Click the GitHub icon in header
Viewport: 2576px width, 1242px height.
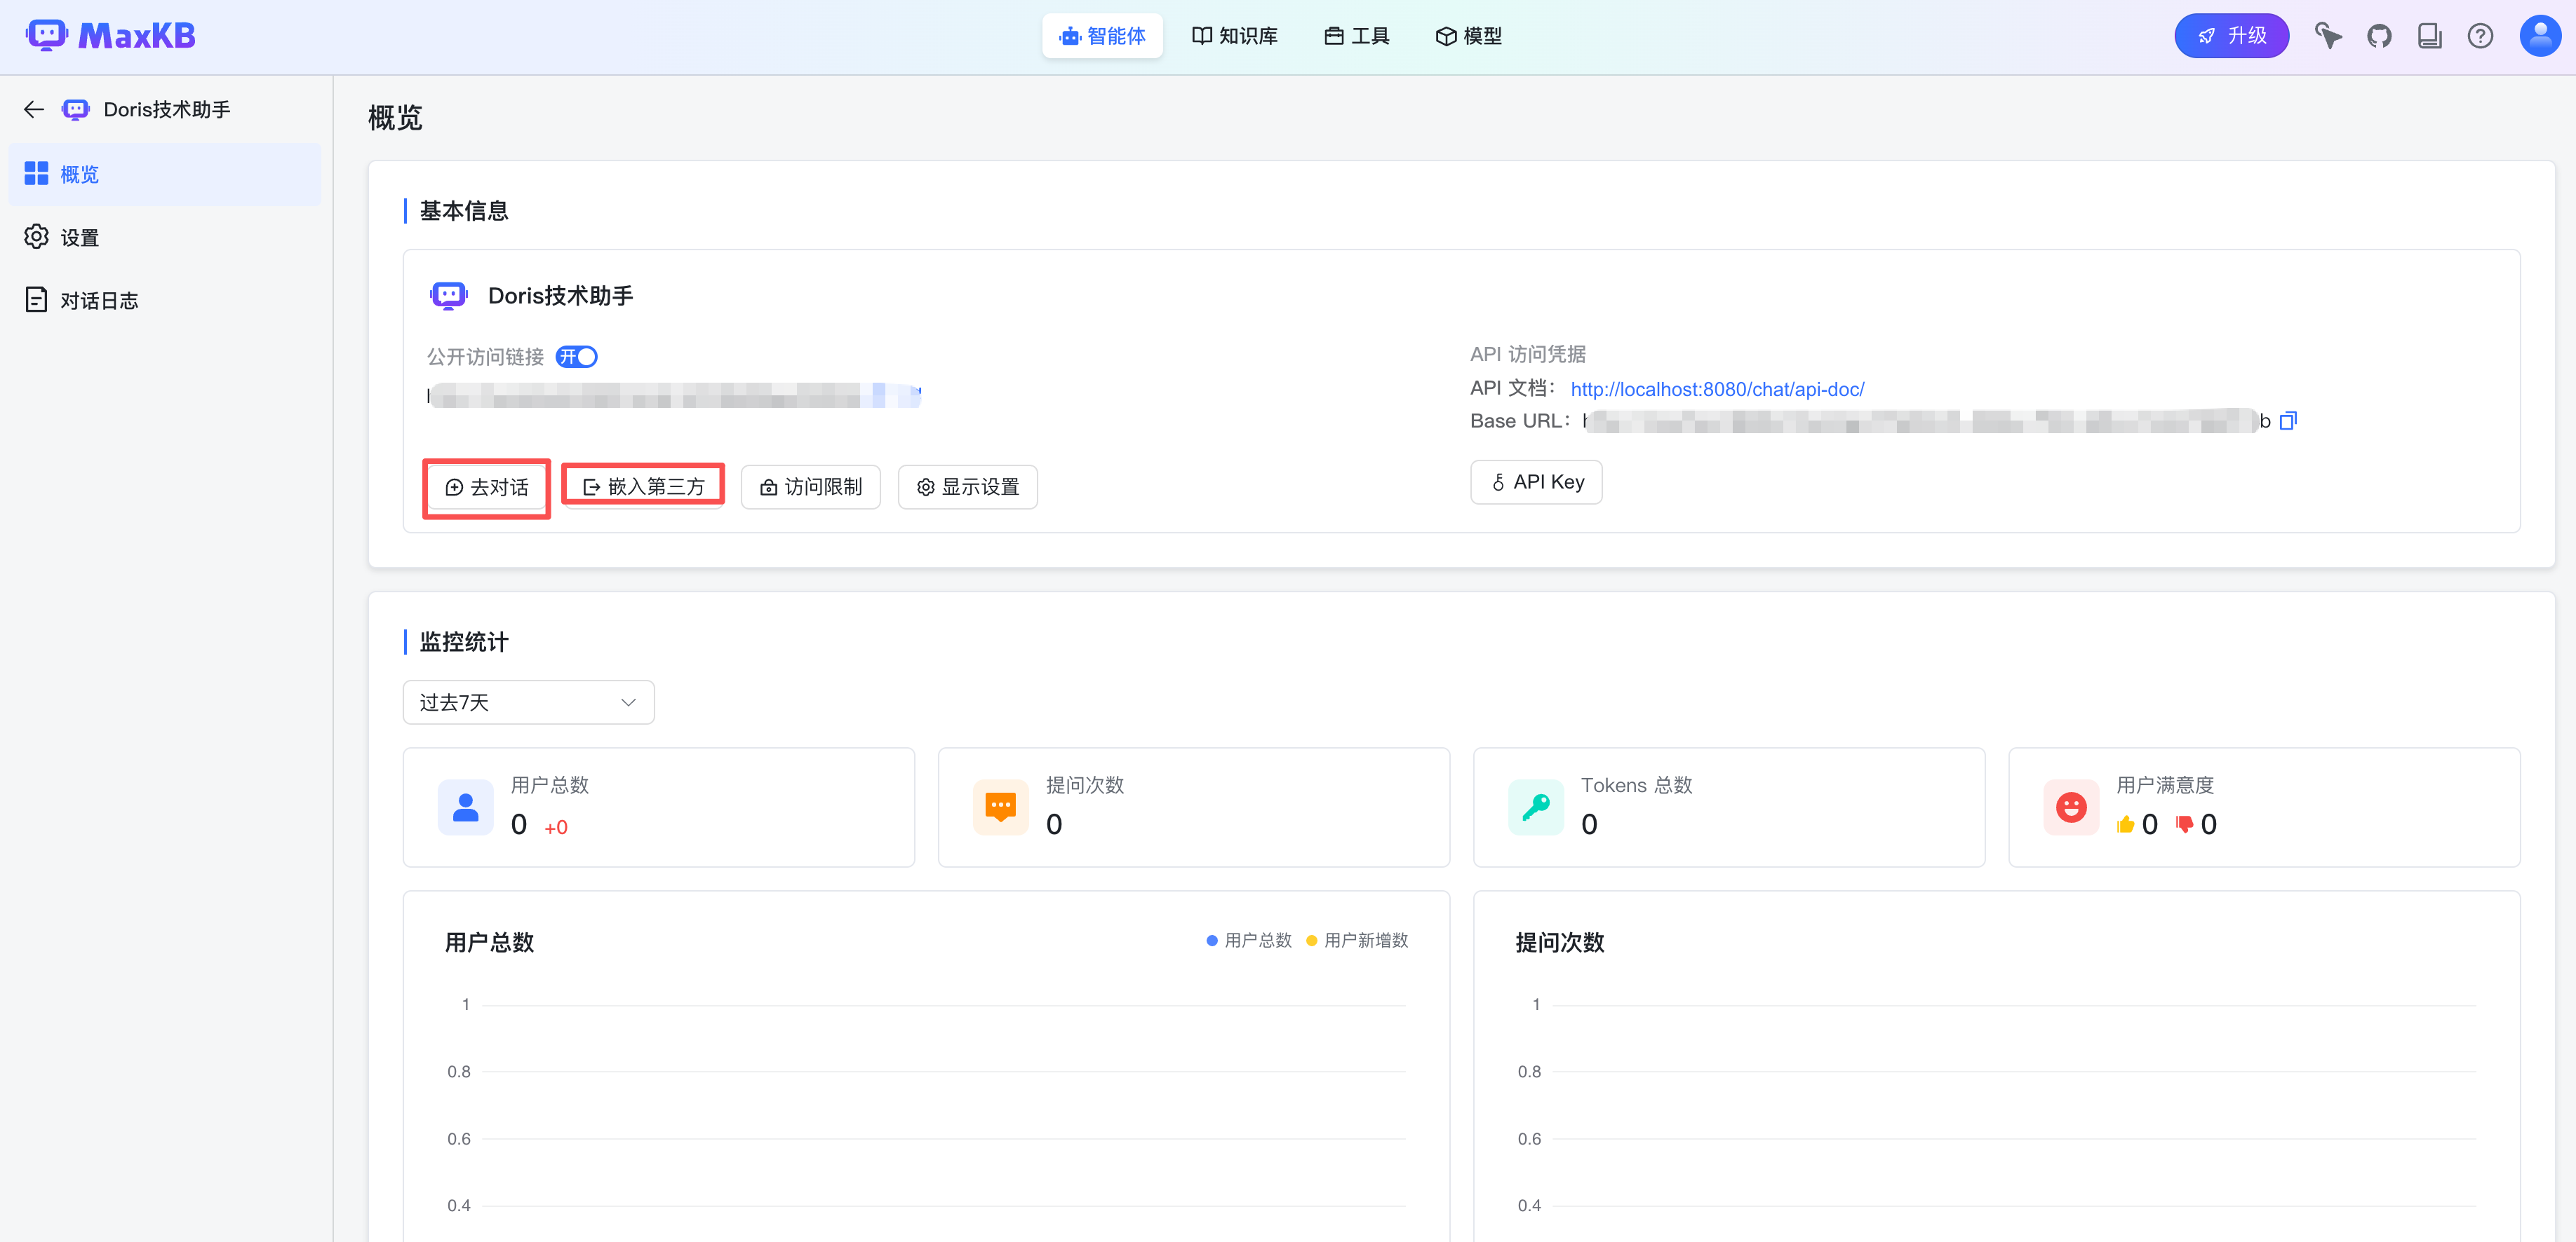pyautogui.click(x=2379, y=37)
